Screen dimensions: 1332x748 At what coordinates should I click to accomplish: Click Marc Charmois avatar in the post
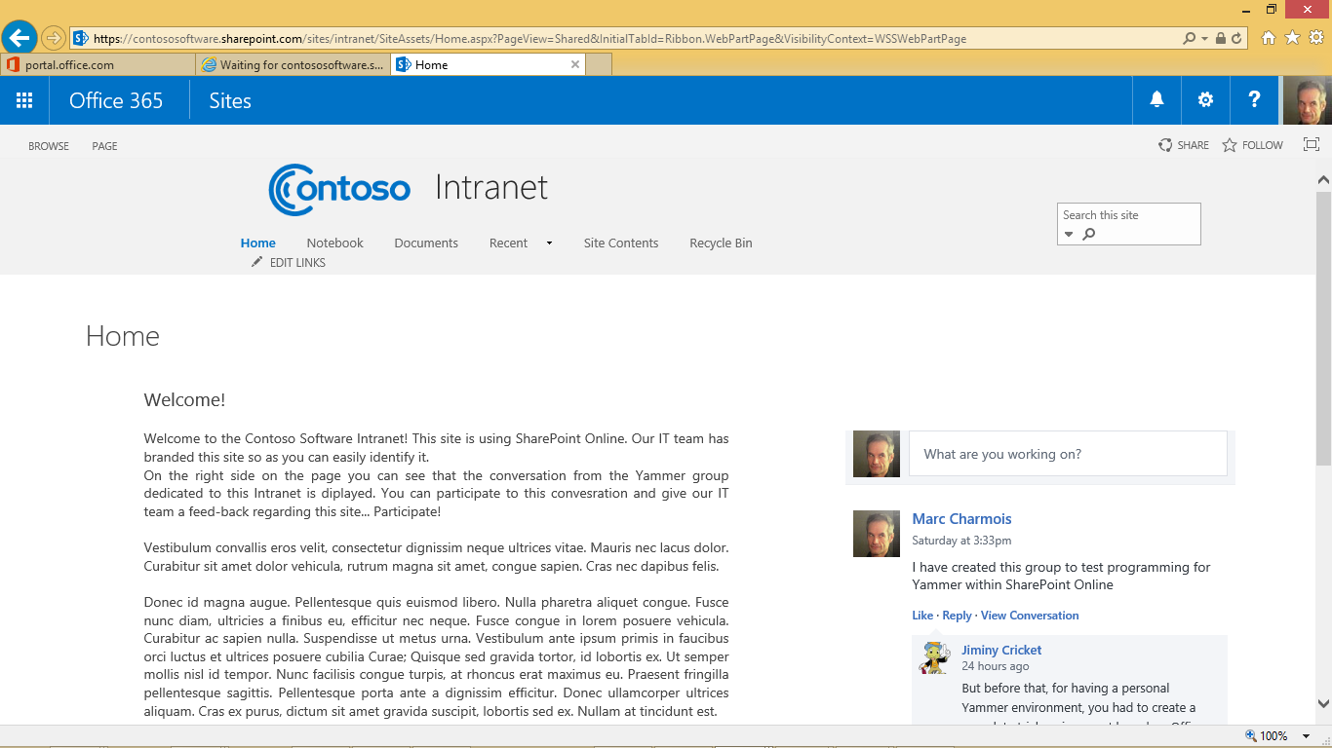point(877,534)
